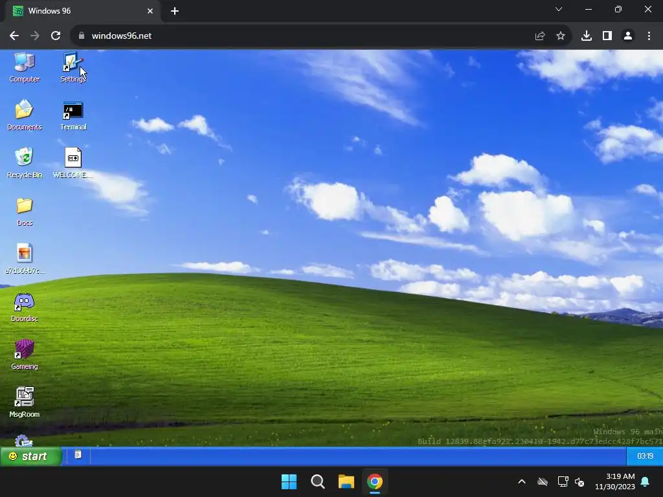Open Chrome three-dot menu
663x497 pixels.
click(x=649, y=36)
